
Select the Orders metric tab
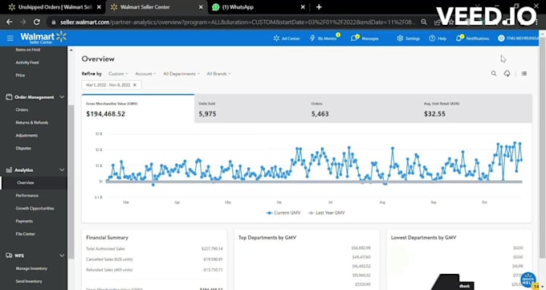[x=363, y=108]
